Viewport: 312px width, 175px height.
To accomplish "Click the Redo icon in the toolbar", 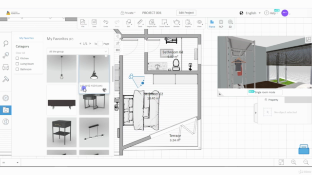I will (x=117, y=23).
